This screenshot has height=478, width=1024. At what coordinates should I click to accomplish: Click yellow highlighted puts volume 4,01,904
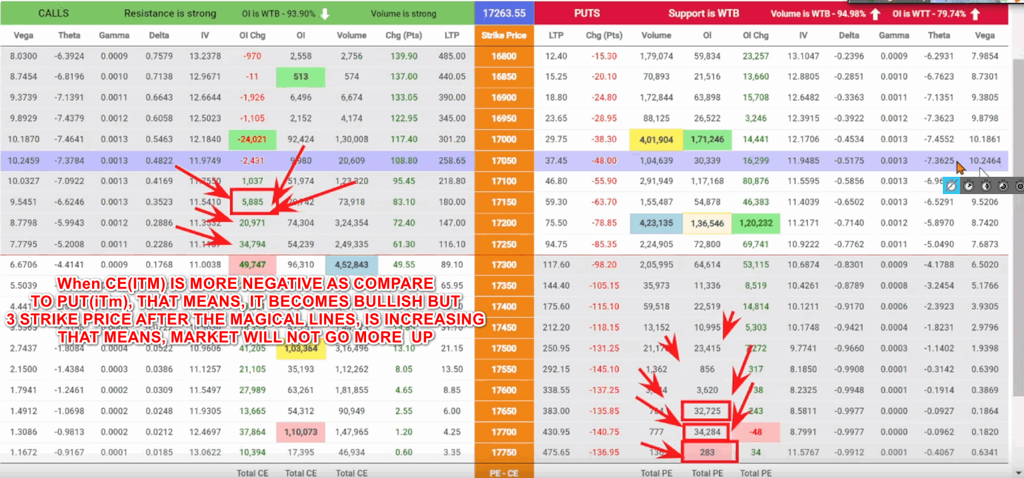tap(656, 139)
